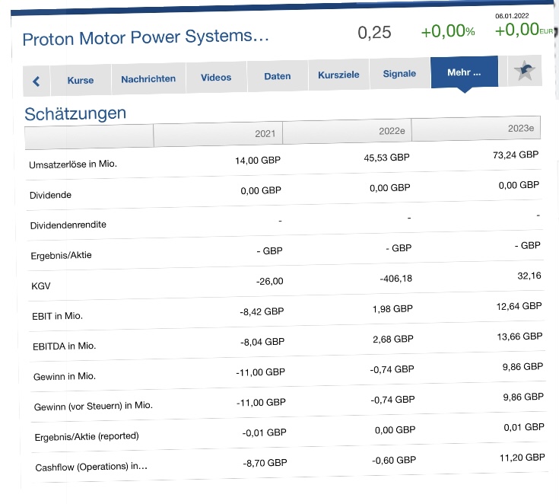Click the star favorite icon
This screenshot has height=504, width=559.
tap(523, 72)
